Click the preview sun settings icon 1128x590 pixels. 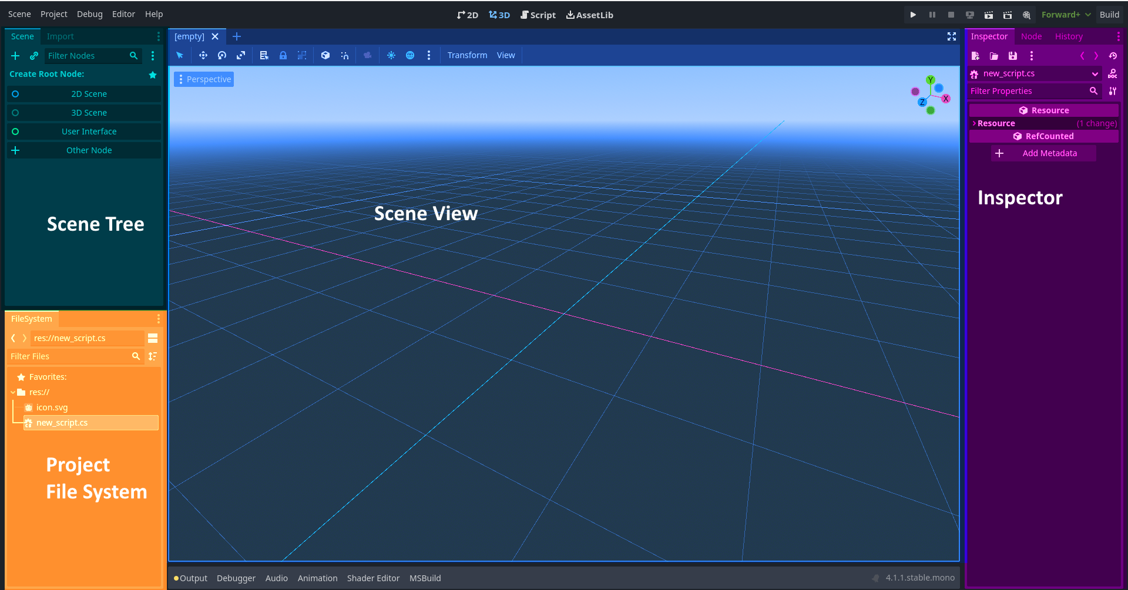[x=391, y=55]
